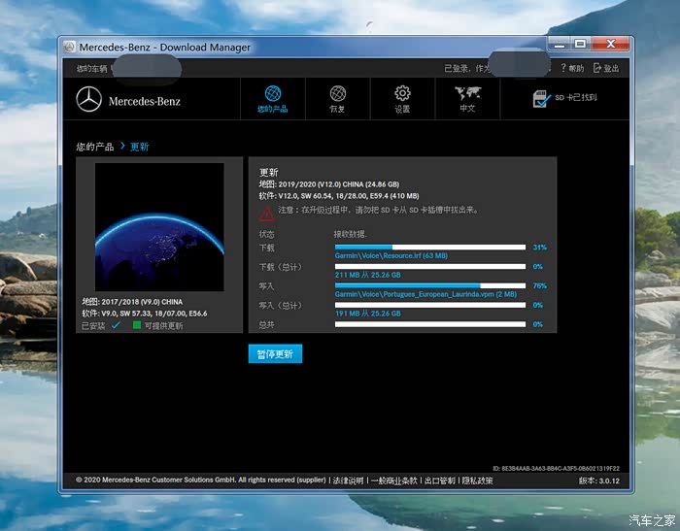Click the 中文 world map language icon
Image resolution: width=680 pixels, height=531 pixels.
coord(467,94)
